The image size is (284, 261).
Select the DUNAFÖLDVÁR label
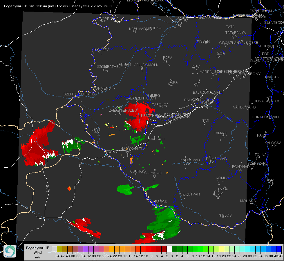(265, 117)
